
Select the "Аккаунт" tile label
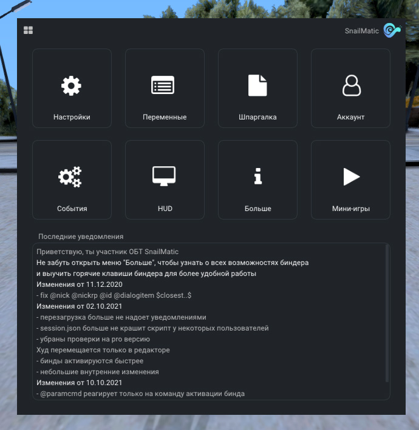[x=350, y=117]
